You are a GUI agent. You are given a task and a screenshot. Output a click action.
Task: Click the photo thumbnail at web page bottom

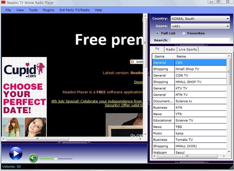(124, 125)
